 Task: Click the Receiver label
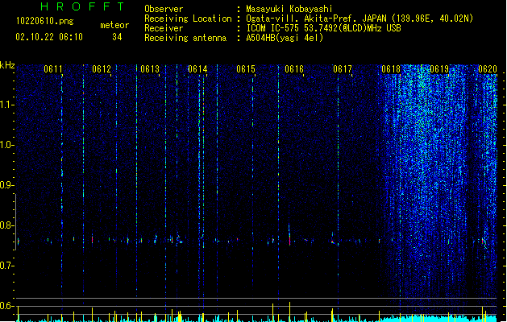pos(164,28)
